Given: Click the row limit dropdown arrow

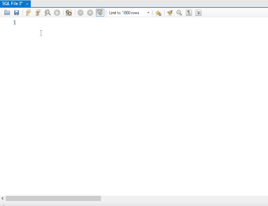Looking at the screenshot, I should coord(148,13).
